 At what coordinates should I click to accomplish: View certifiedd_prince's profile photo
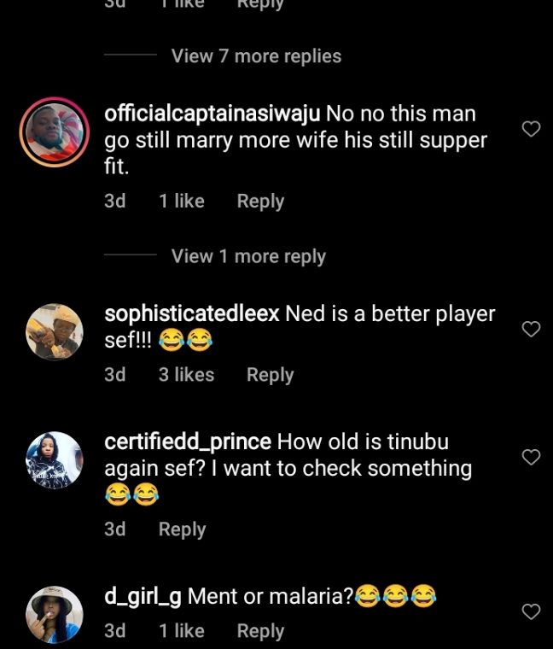(55, 460)
